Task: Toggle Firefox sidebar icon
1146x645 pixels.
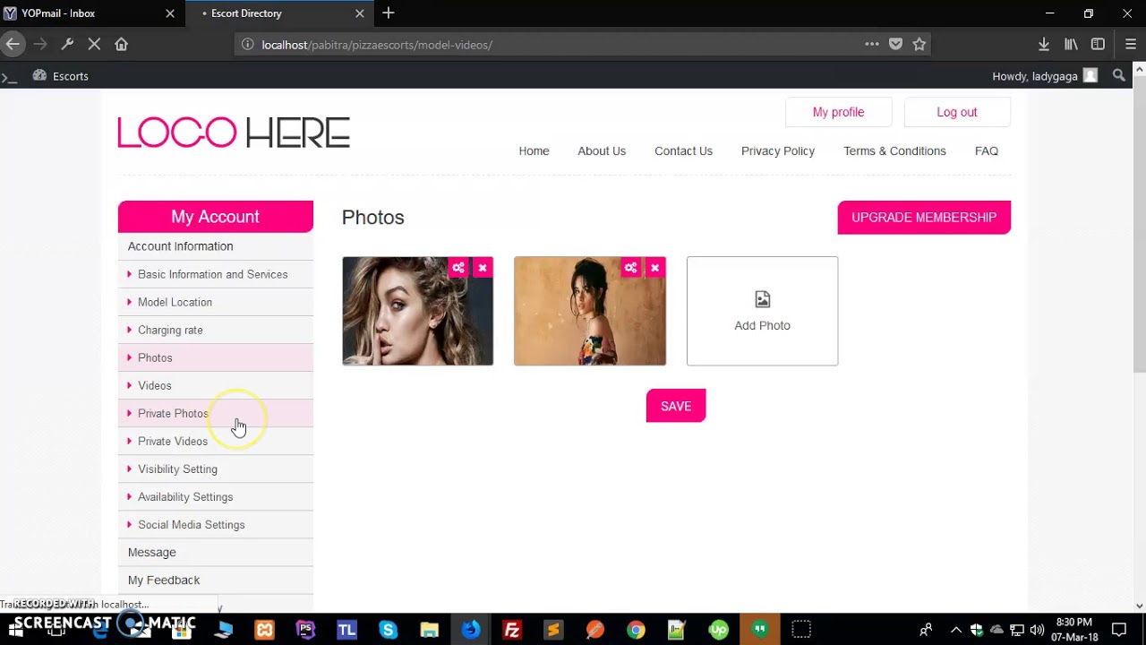Action: pyautogui.click(x=1098, y=44)
